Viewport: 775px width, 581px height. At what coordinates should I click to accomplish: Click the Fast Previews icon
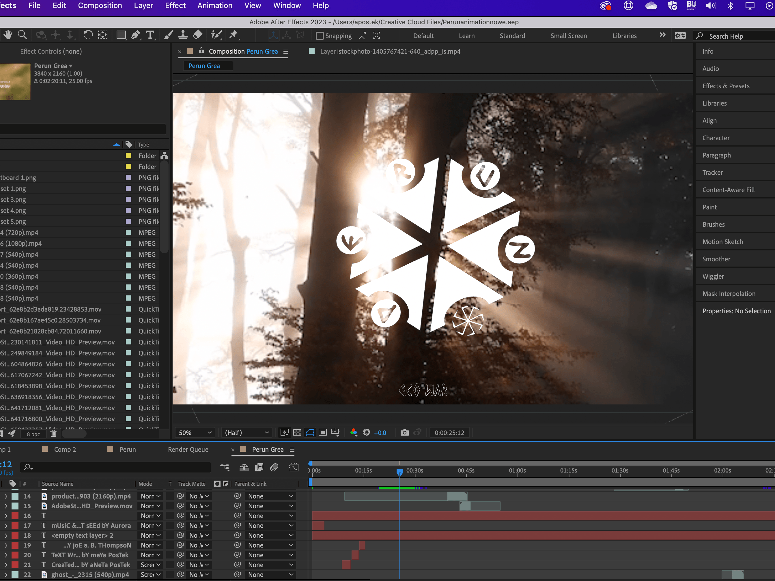(x=285, y=432)
